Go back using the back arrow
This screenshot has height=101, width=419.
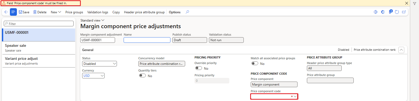6,12
